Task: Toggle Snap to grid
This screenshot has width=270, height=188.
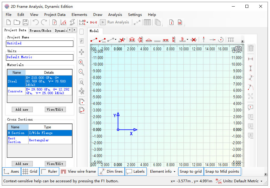Action: [x=191, y=172]
